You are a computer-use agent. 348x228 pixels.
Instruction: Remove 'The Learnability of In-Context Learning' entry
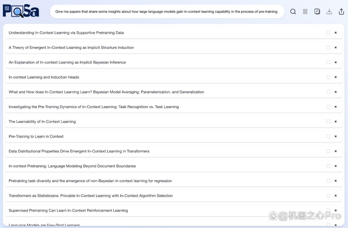[x=335, y=121]
